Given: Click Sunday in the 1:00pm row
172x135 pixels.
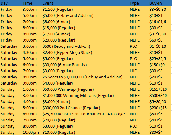Looking at the screenshot, I should tap(7, 89).
